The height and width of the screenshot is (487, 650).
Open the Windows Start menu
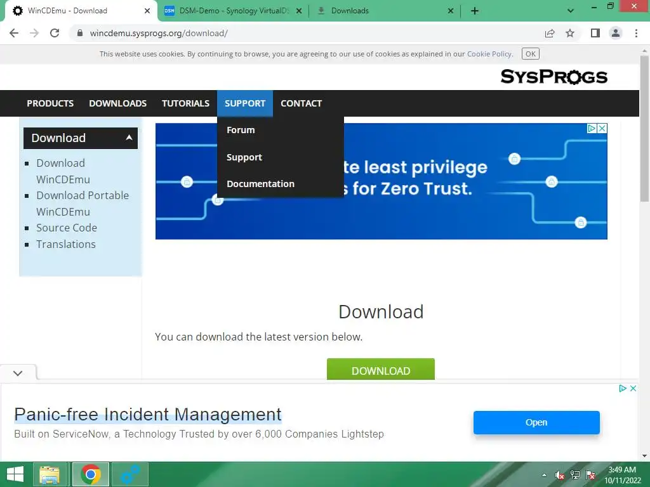tap(15, 474)
